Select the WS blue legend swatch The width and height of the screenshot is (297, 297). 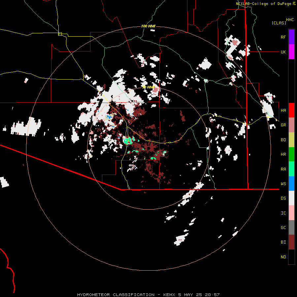[x=291, y=183]
